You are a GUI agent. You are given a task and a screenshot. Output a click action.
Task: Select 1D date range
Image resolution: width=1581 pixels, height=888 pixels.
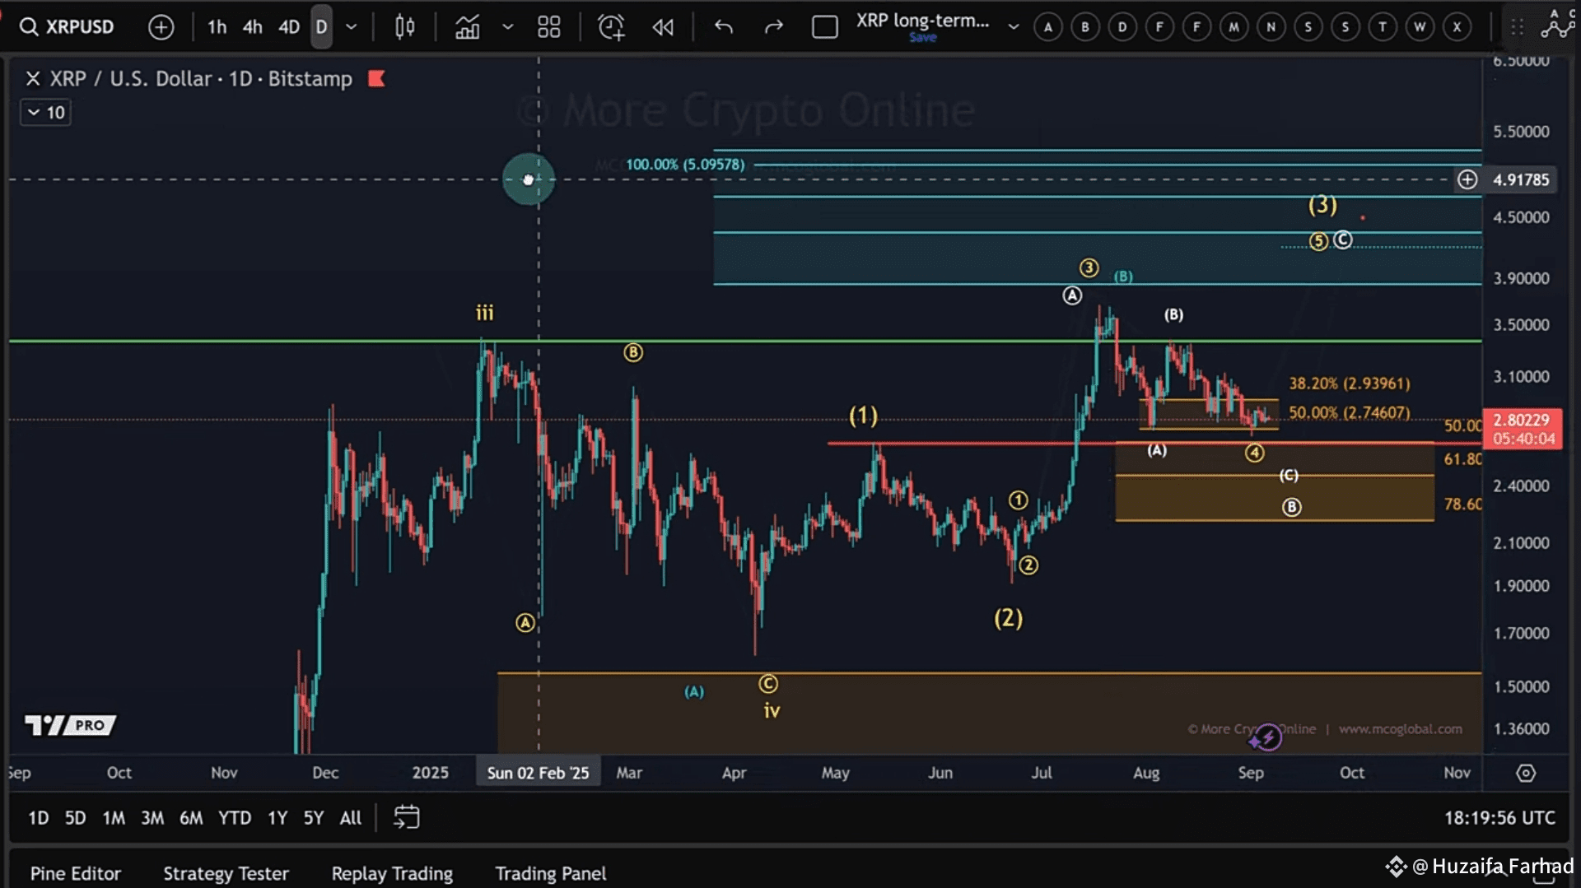pos(38,818)
